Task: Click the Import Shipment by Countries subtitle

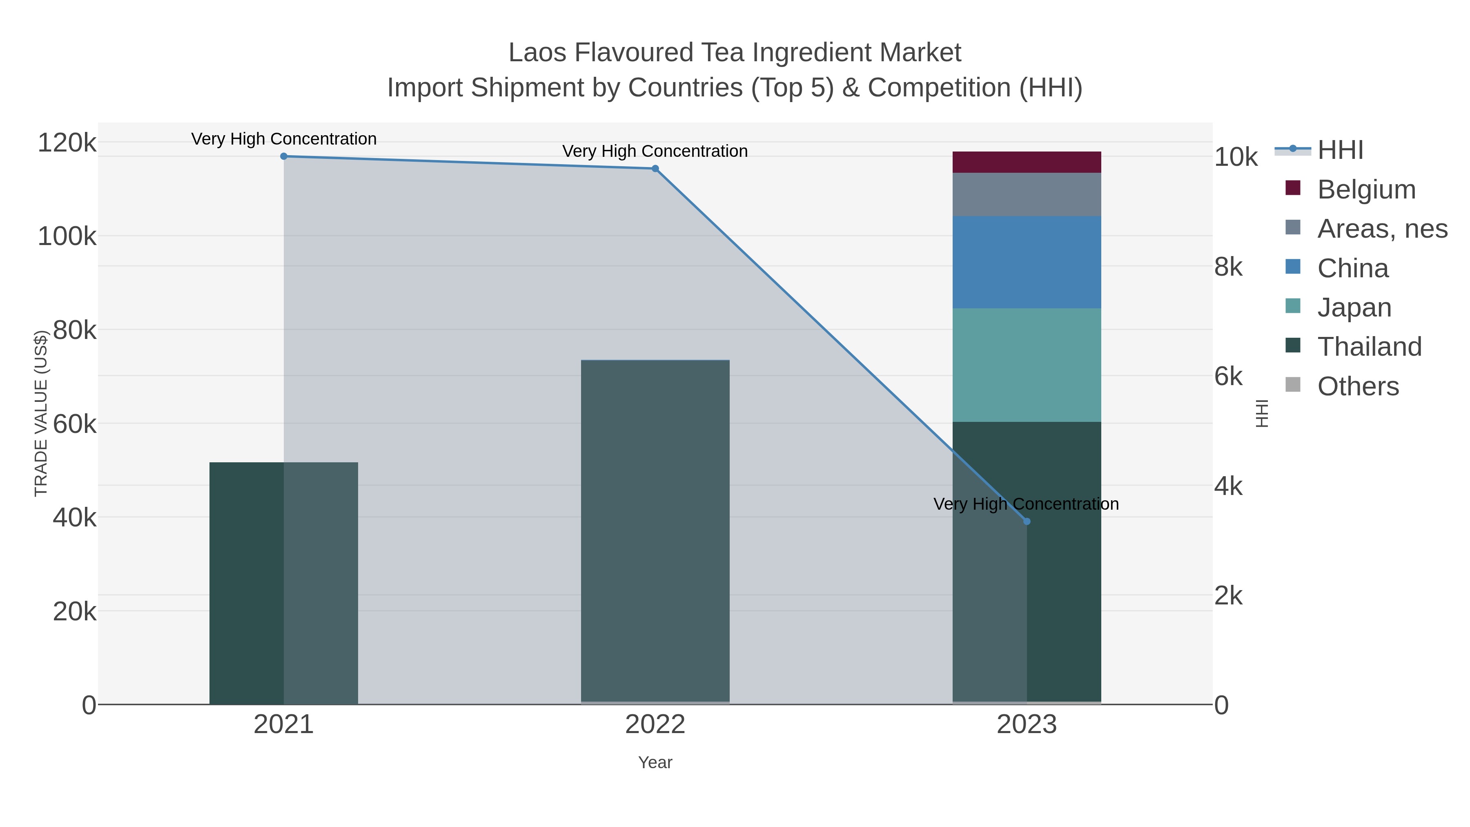Action: point(735,88)
